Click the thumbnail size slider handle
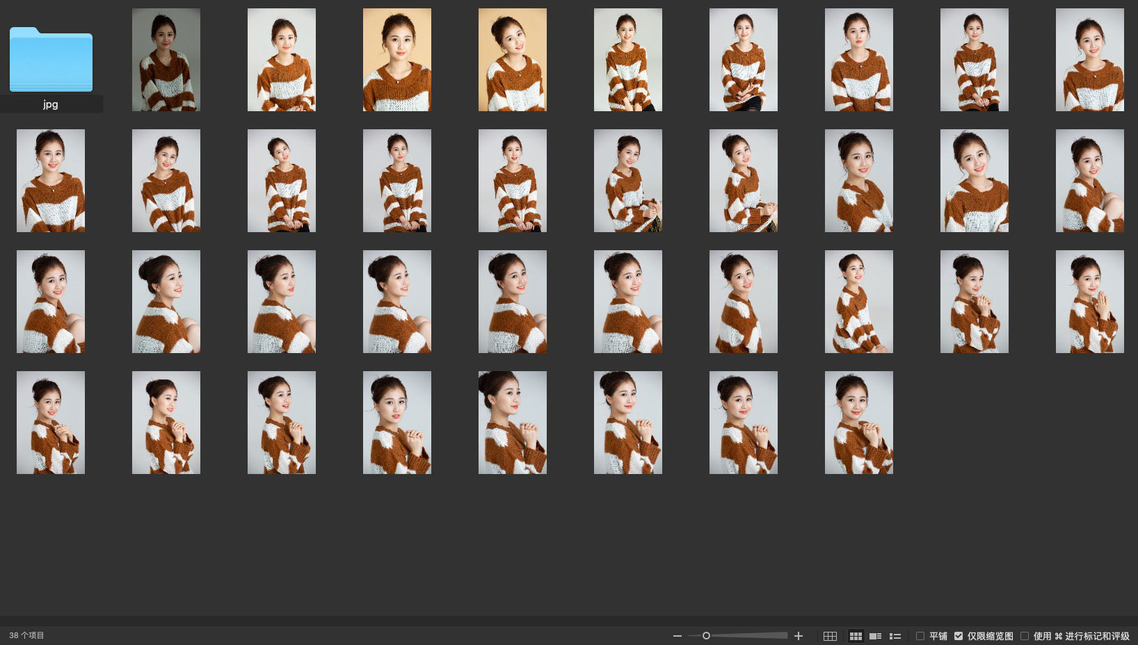Viewport: 1138px width, 645px height. pyautogui.click(x=706, y=636)
